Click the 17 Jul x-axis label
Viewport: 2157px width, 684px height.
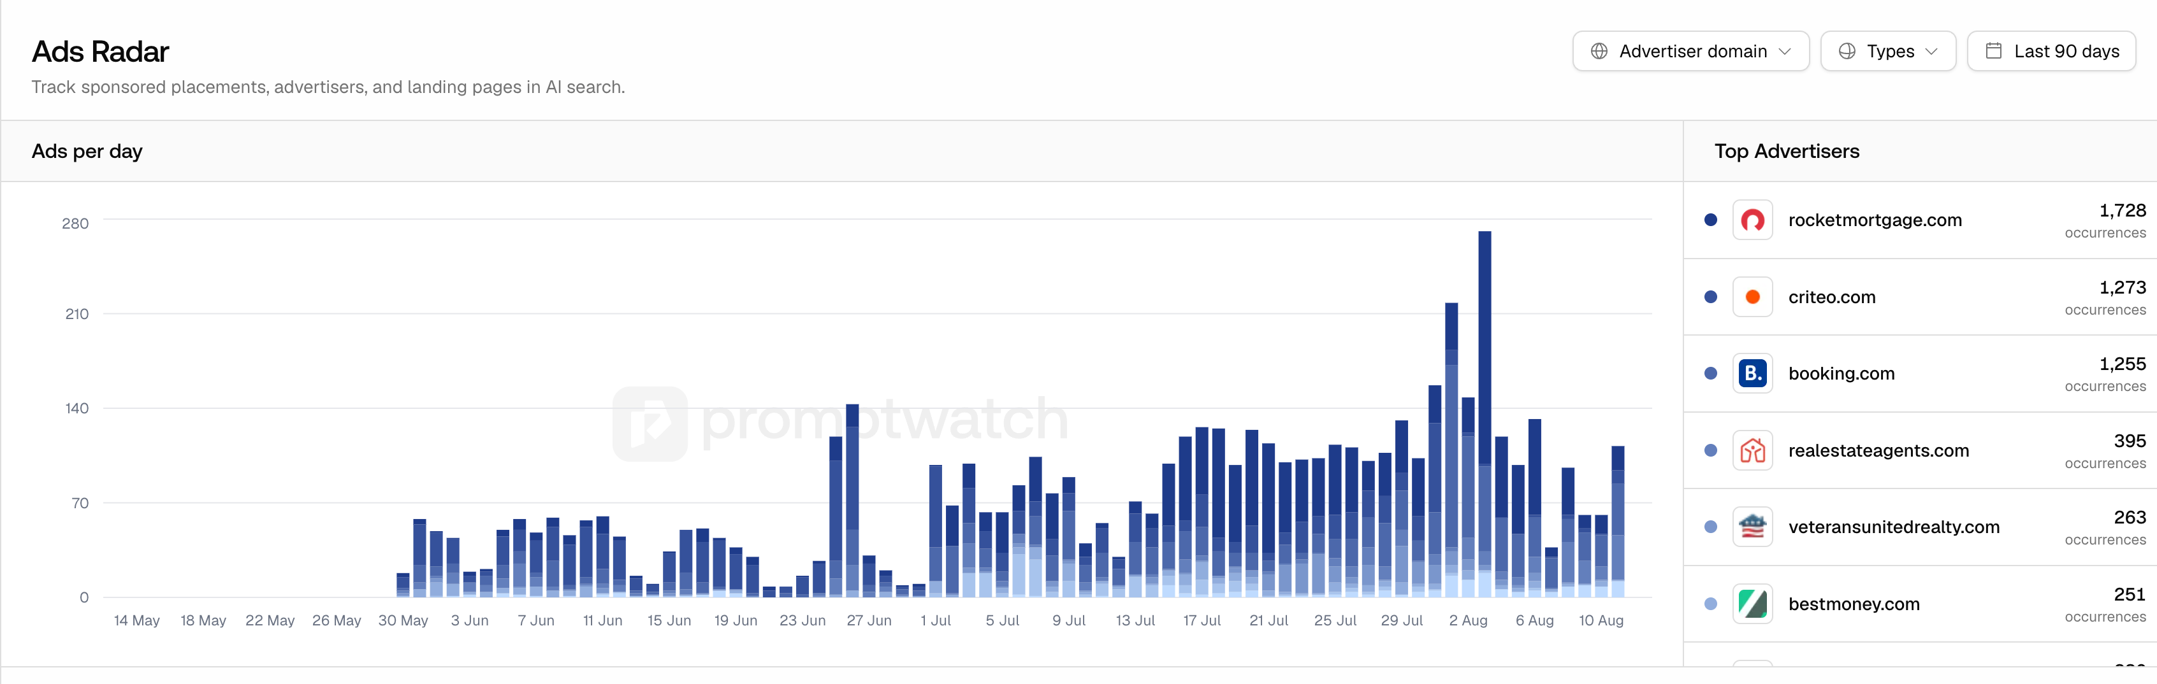click(x=1202, y=620)
